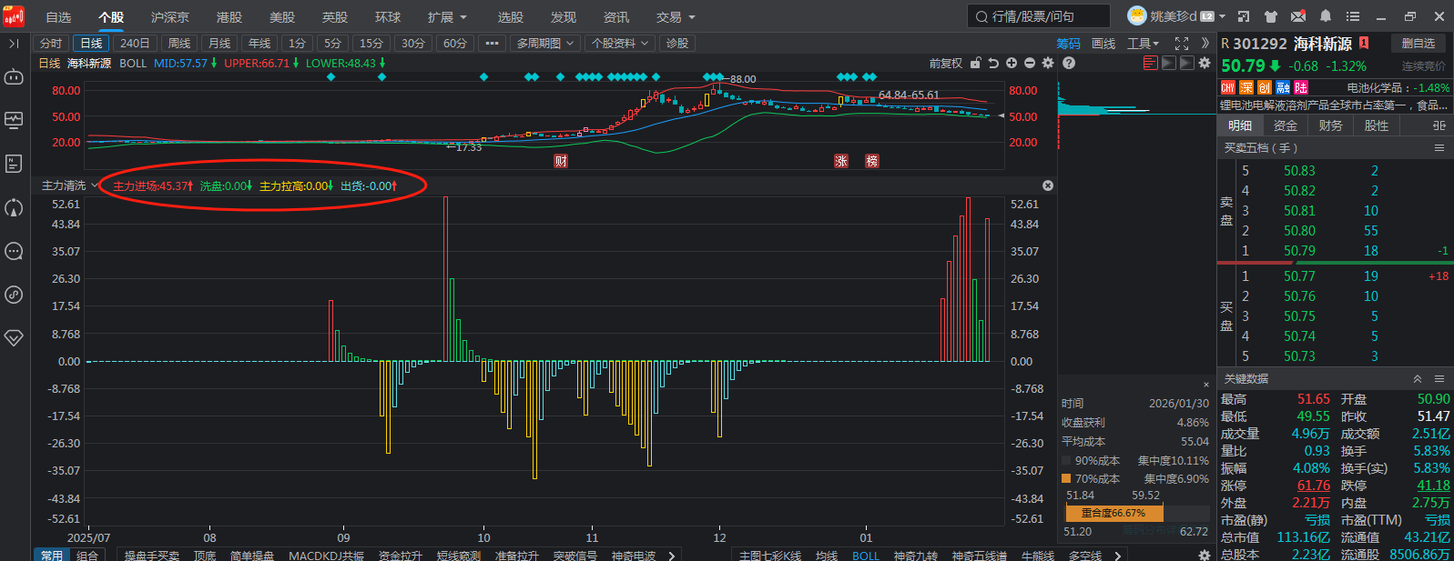1454x561 pixels.
Task: Switch to the 周线 period
Action: point(179,44)
